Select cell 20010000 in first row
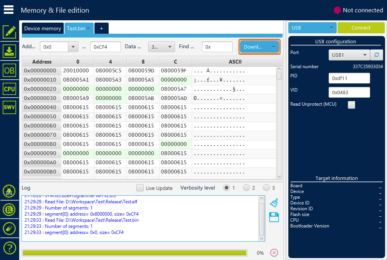 point(78,71)
